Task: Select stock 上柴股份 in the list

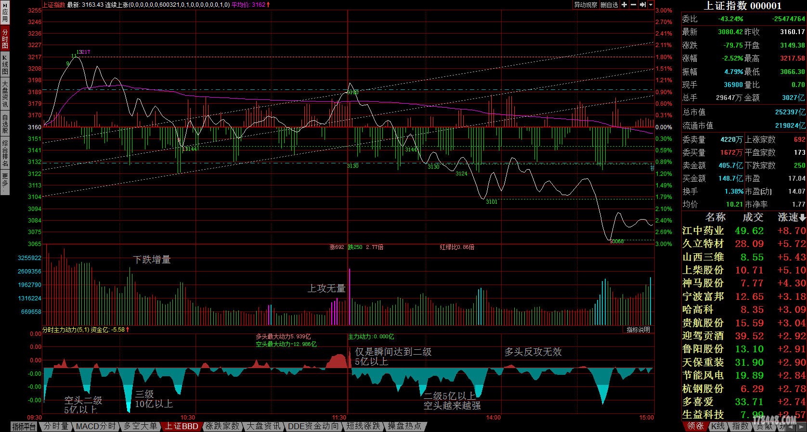Action: pyautogui.click(x=744, y=270)
